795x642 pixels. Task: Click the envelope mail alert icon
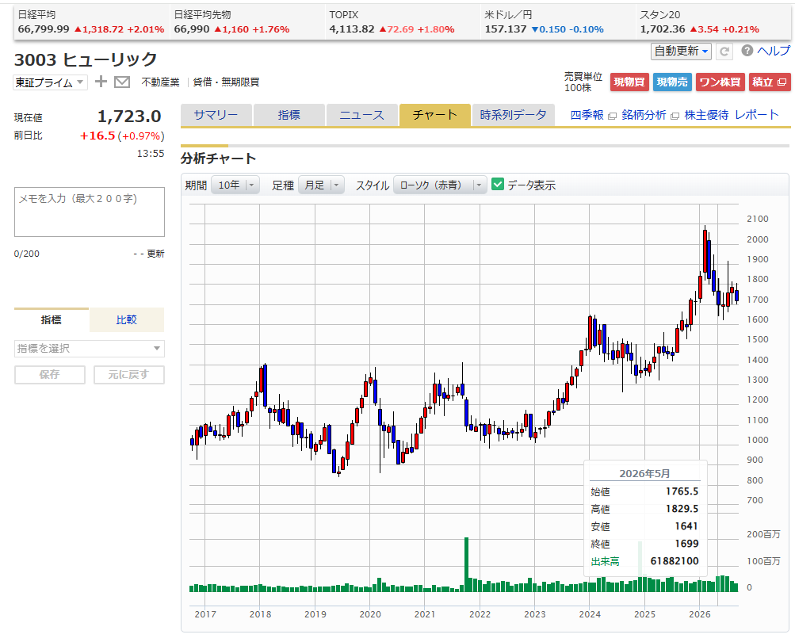click(122, 82)
